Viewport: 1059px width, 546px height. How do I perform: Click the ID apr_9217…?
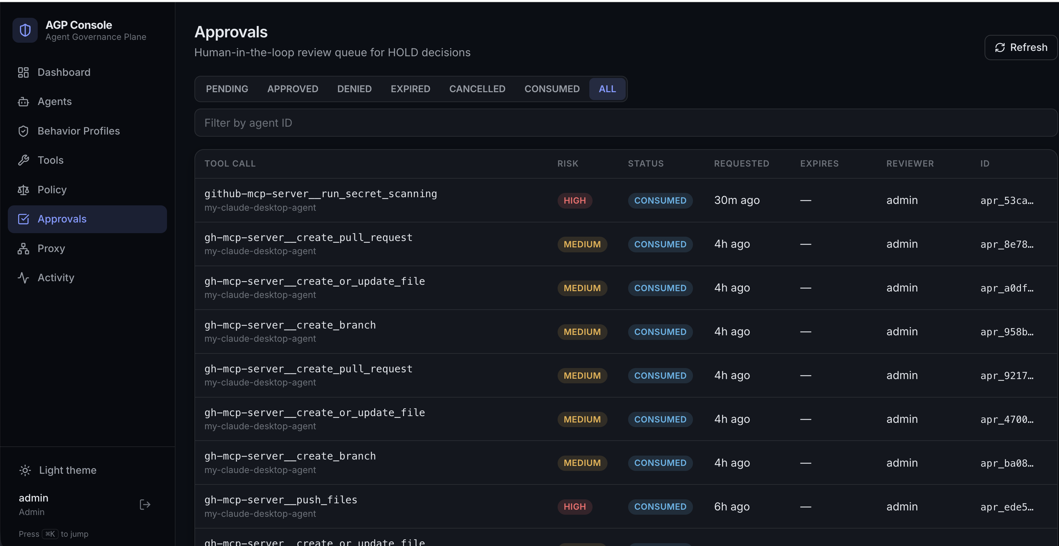click(x=1007, y=376)
